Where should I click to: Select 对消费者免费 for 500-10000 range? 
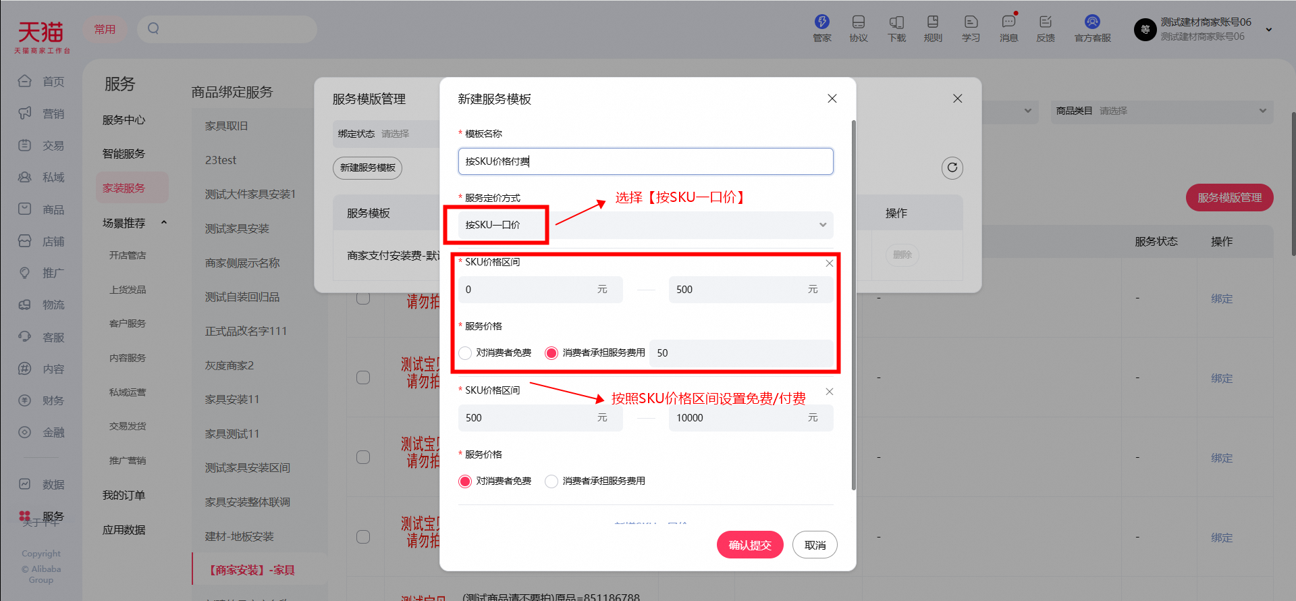465,481
